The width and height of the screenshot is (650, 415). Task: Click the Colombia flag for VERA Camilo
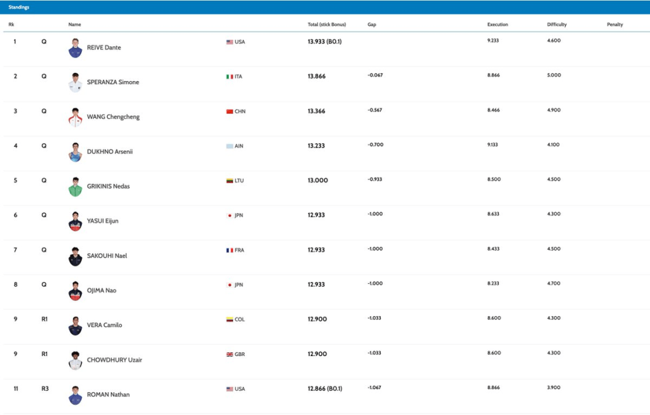pos(230,319)
